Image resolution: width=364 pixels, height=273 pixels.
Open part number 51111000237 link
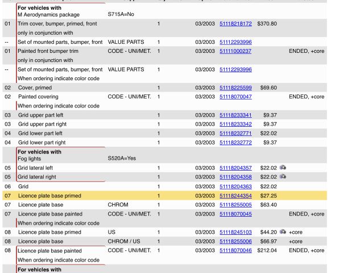(235, 51)
